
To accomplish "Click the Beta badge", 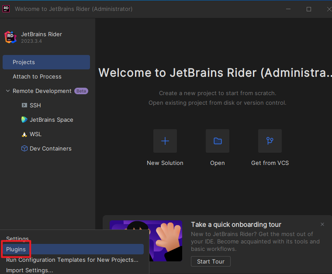I will (x=81, y=91).
